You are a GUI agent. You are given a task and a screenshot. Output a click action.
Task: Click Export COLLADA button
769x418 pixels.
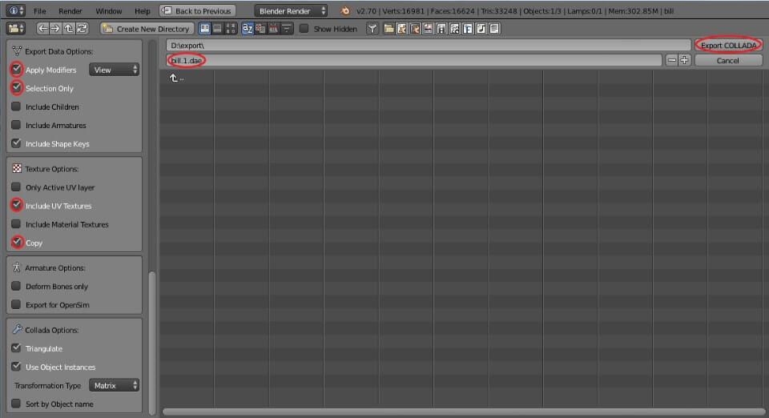(x=728, y=45)
